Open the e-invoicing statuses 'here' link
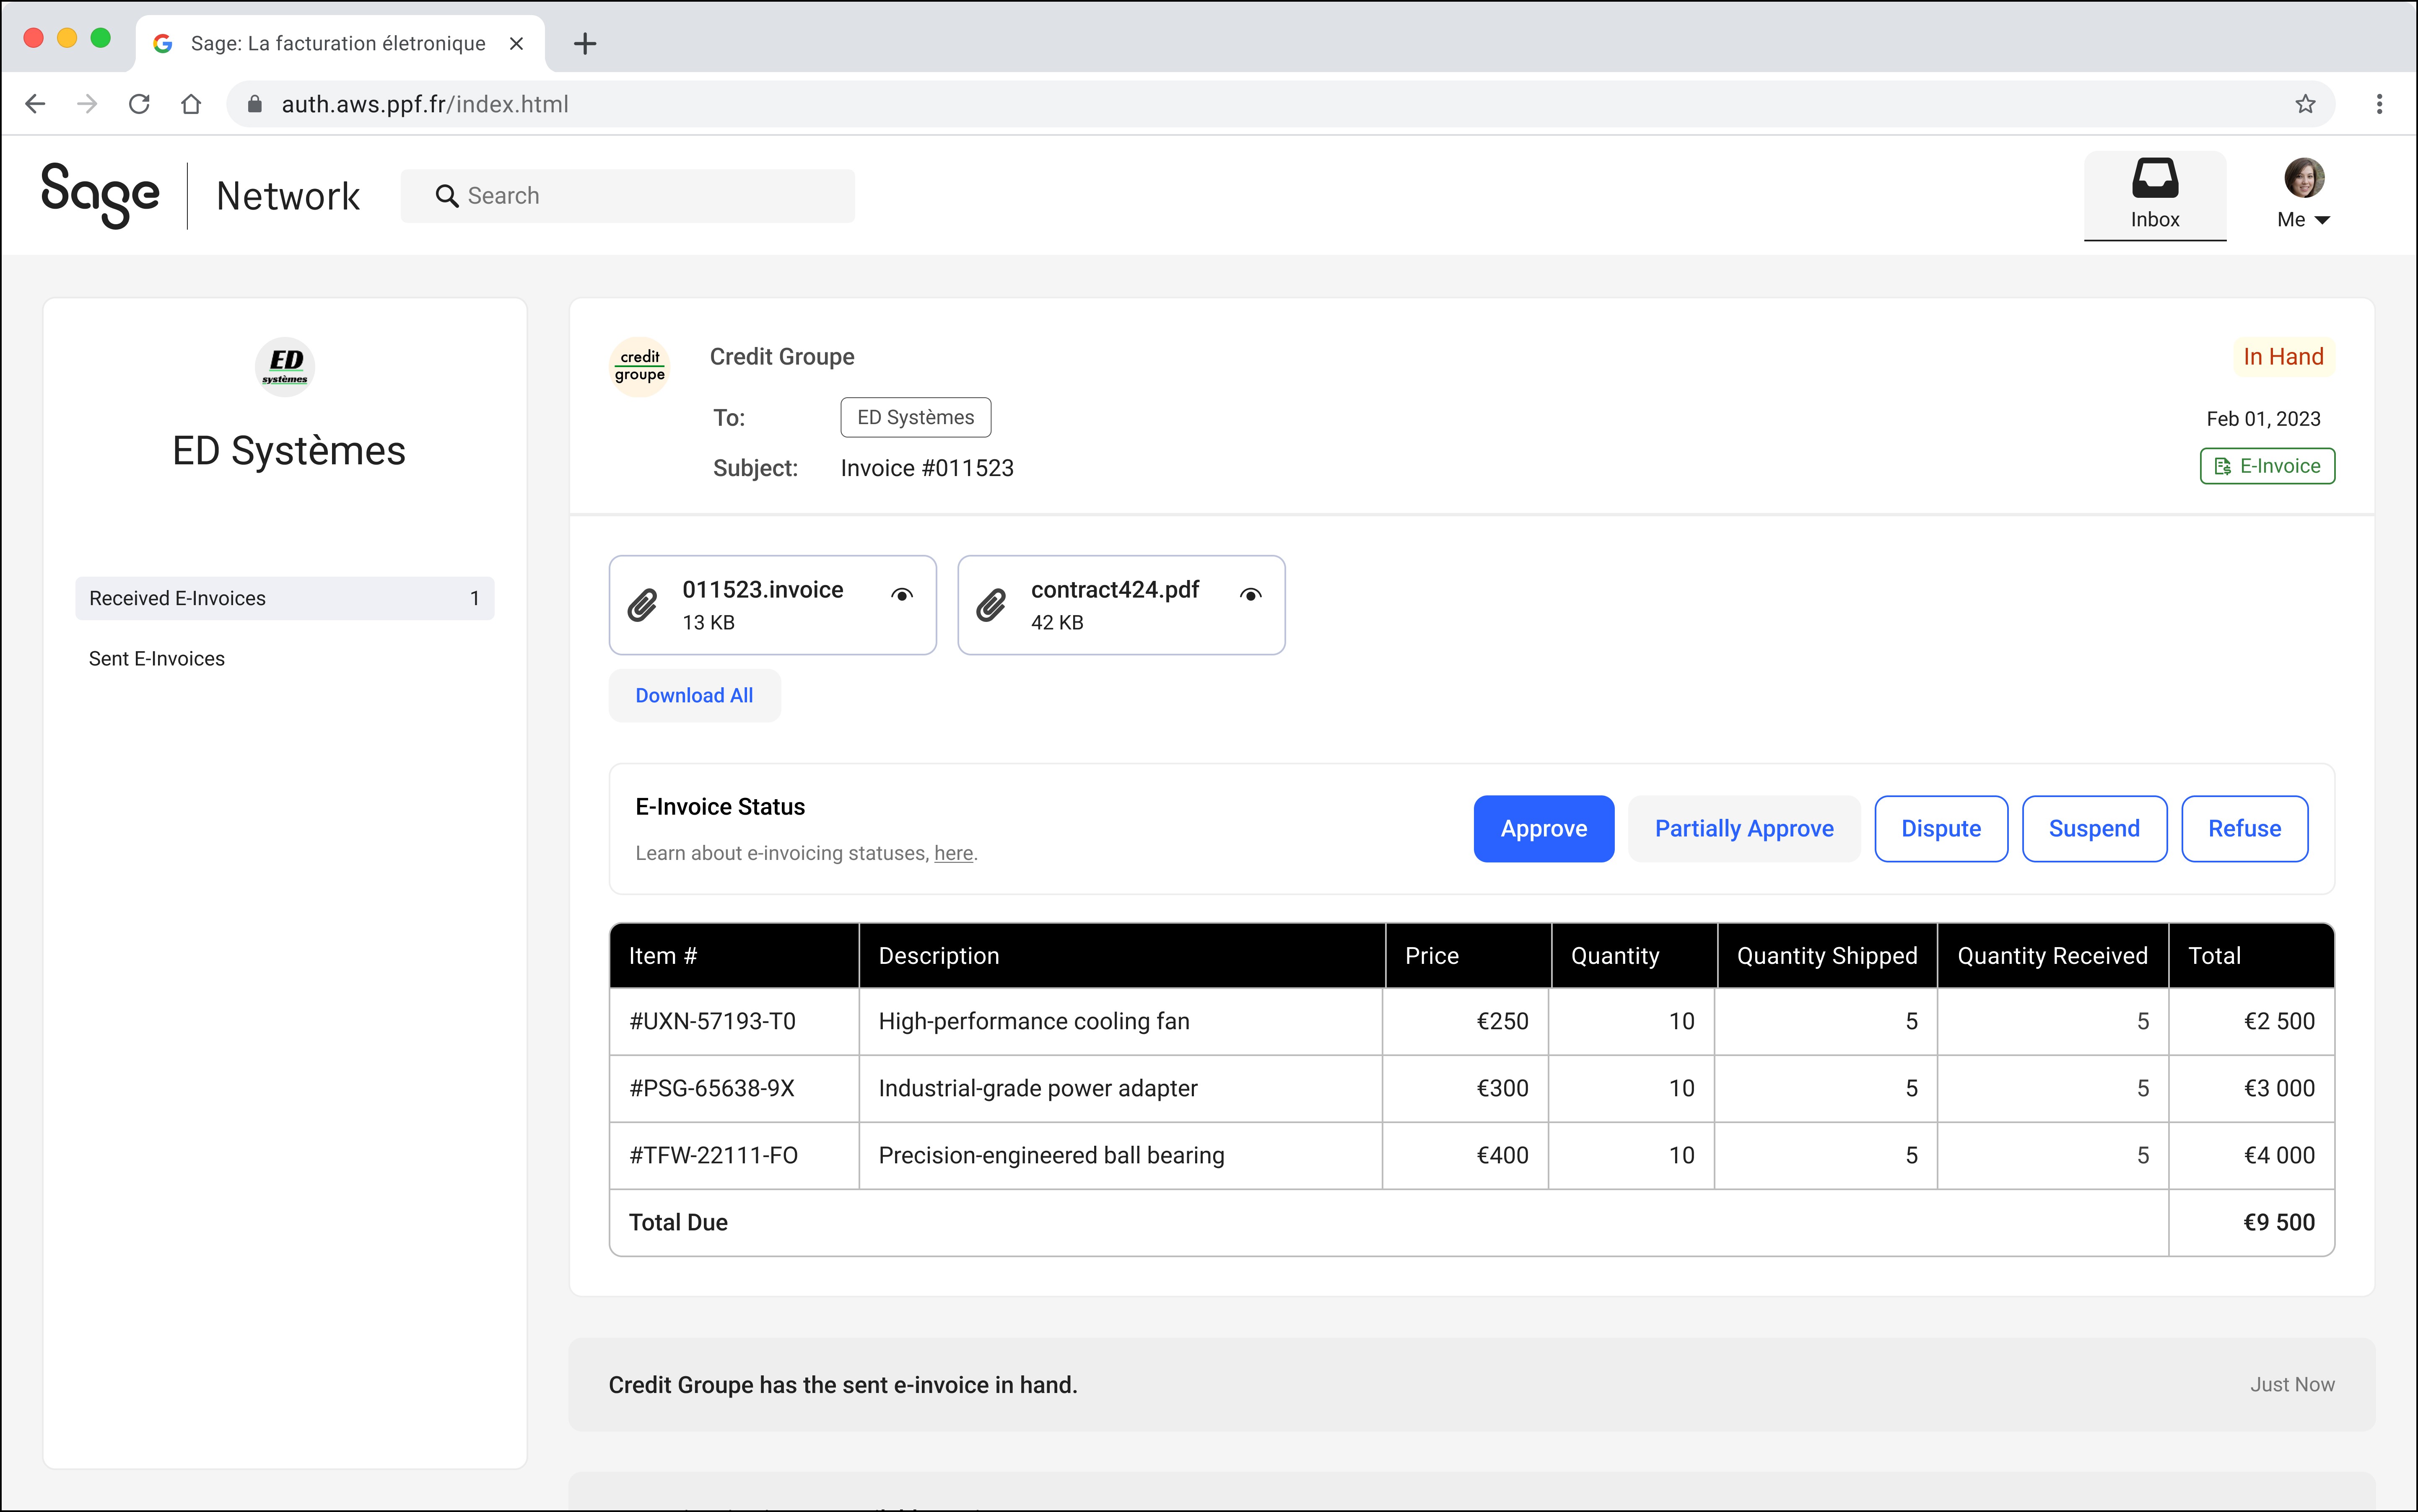This screenshot has height=1512, width=2418. click(952, 853)
